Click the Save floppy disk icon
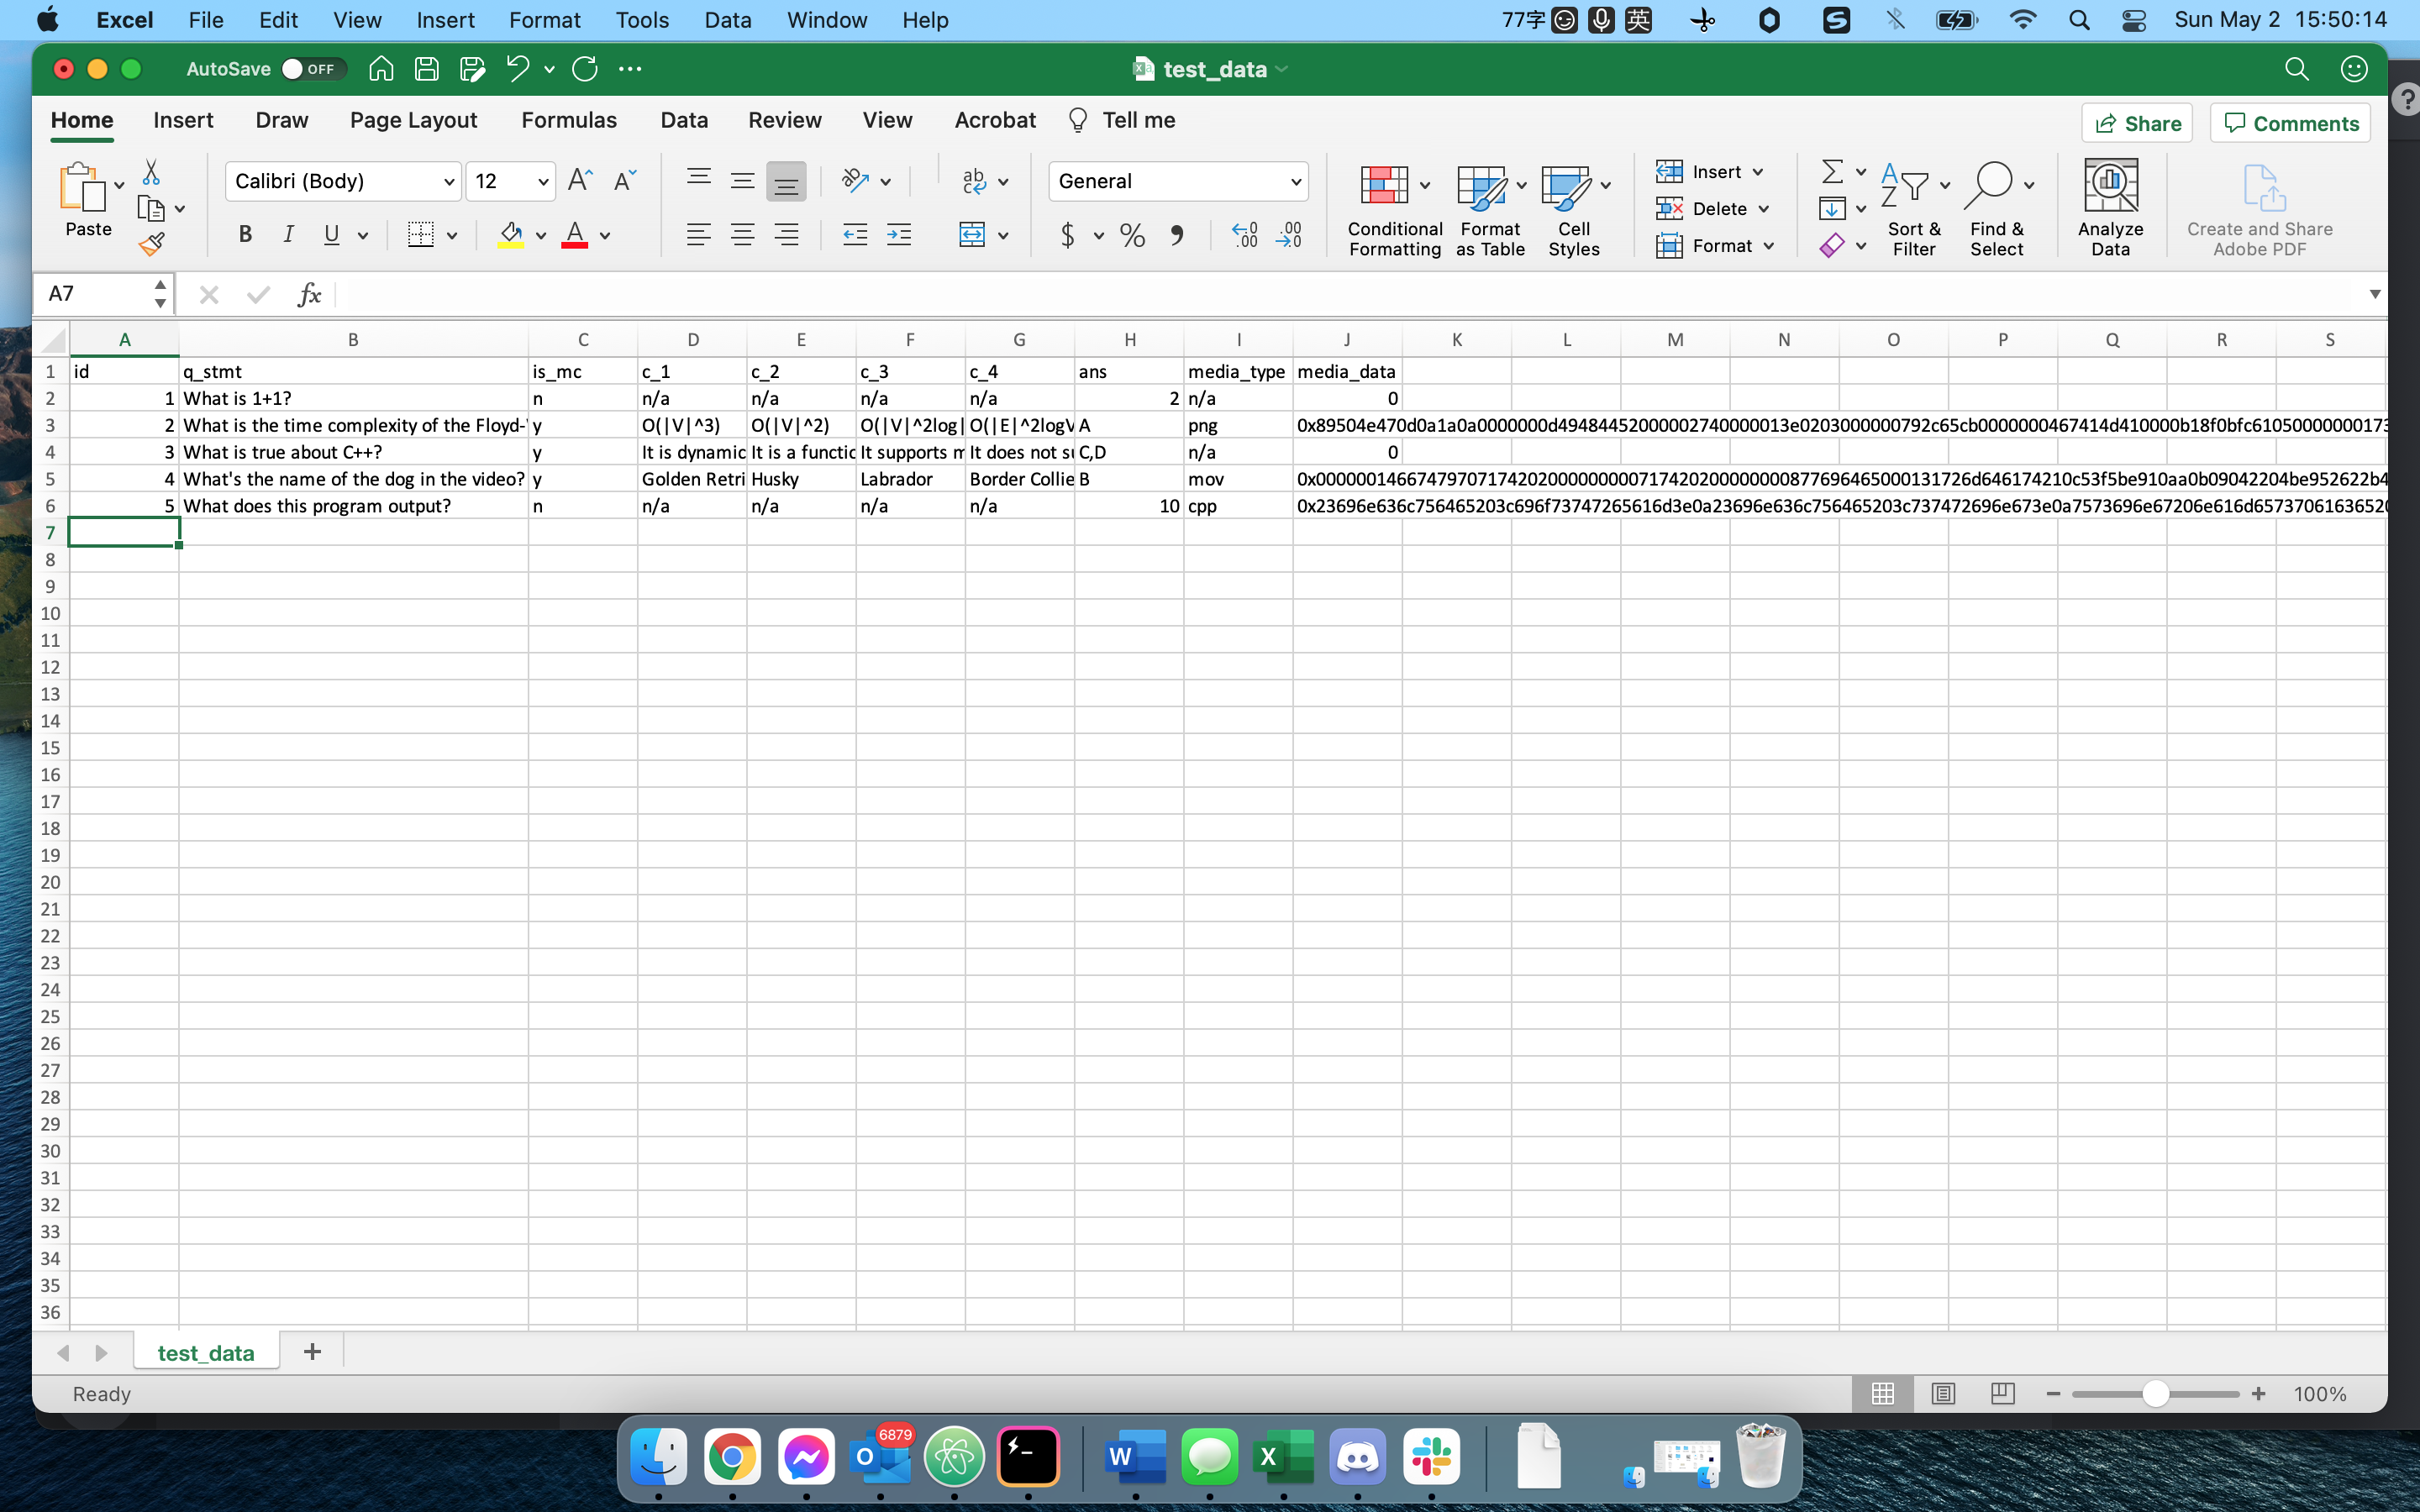2420x1512 pixels. pos(427,69)
